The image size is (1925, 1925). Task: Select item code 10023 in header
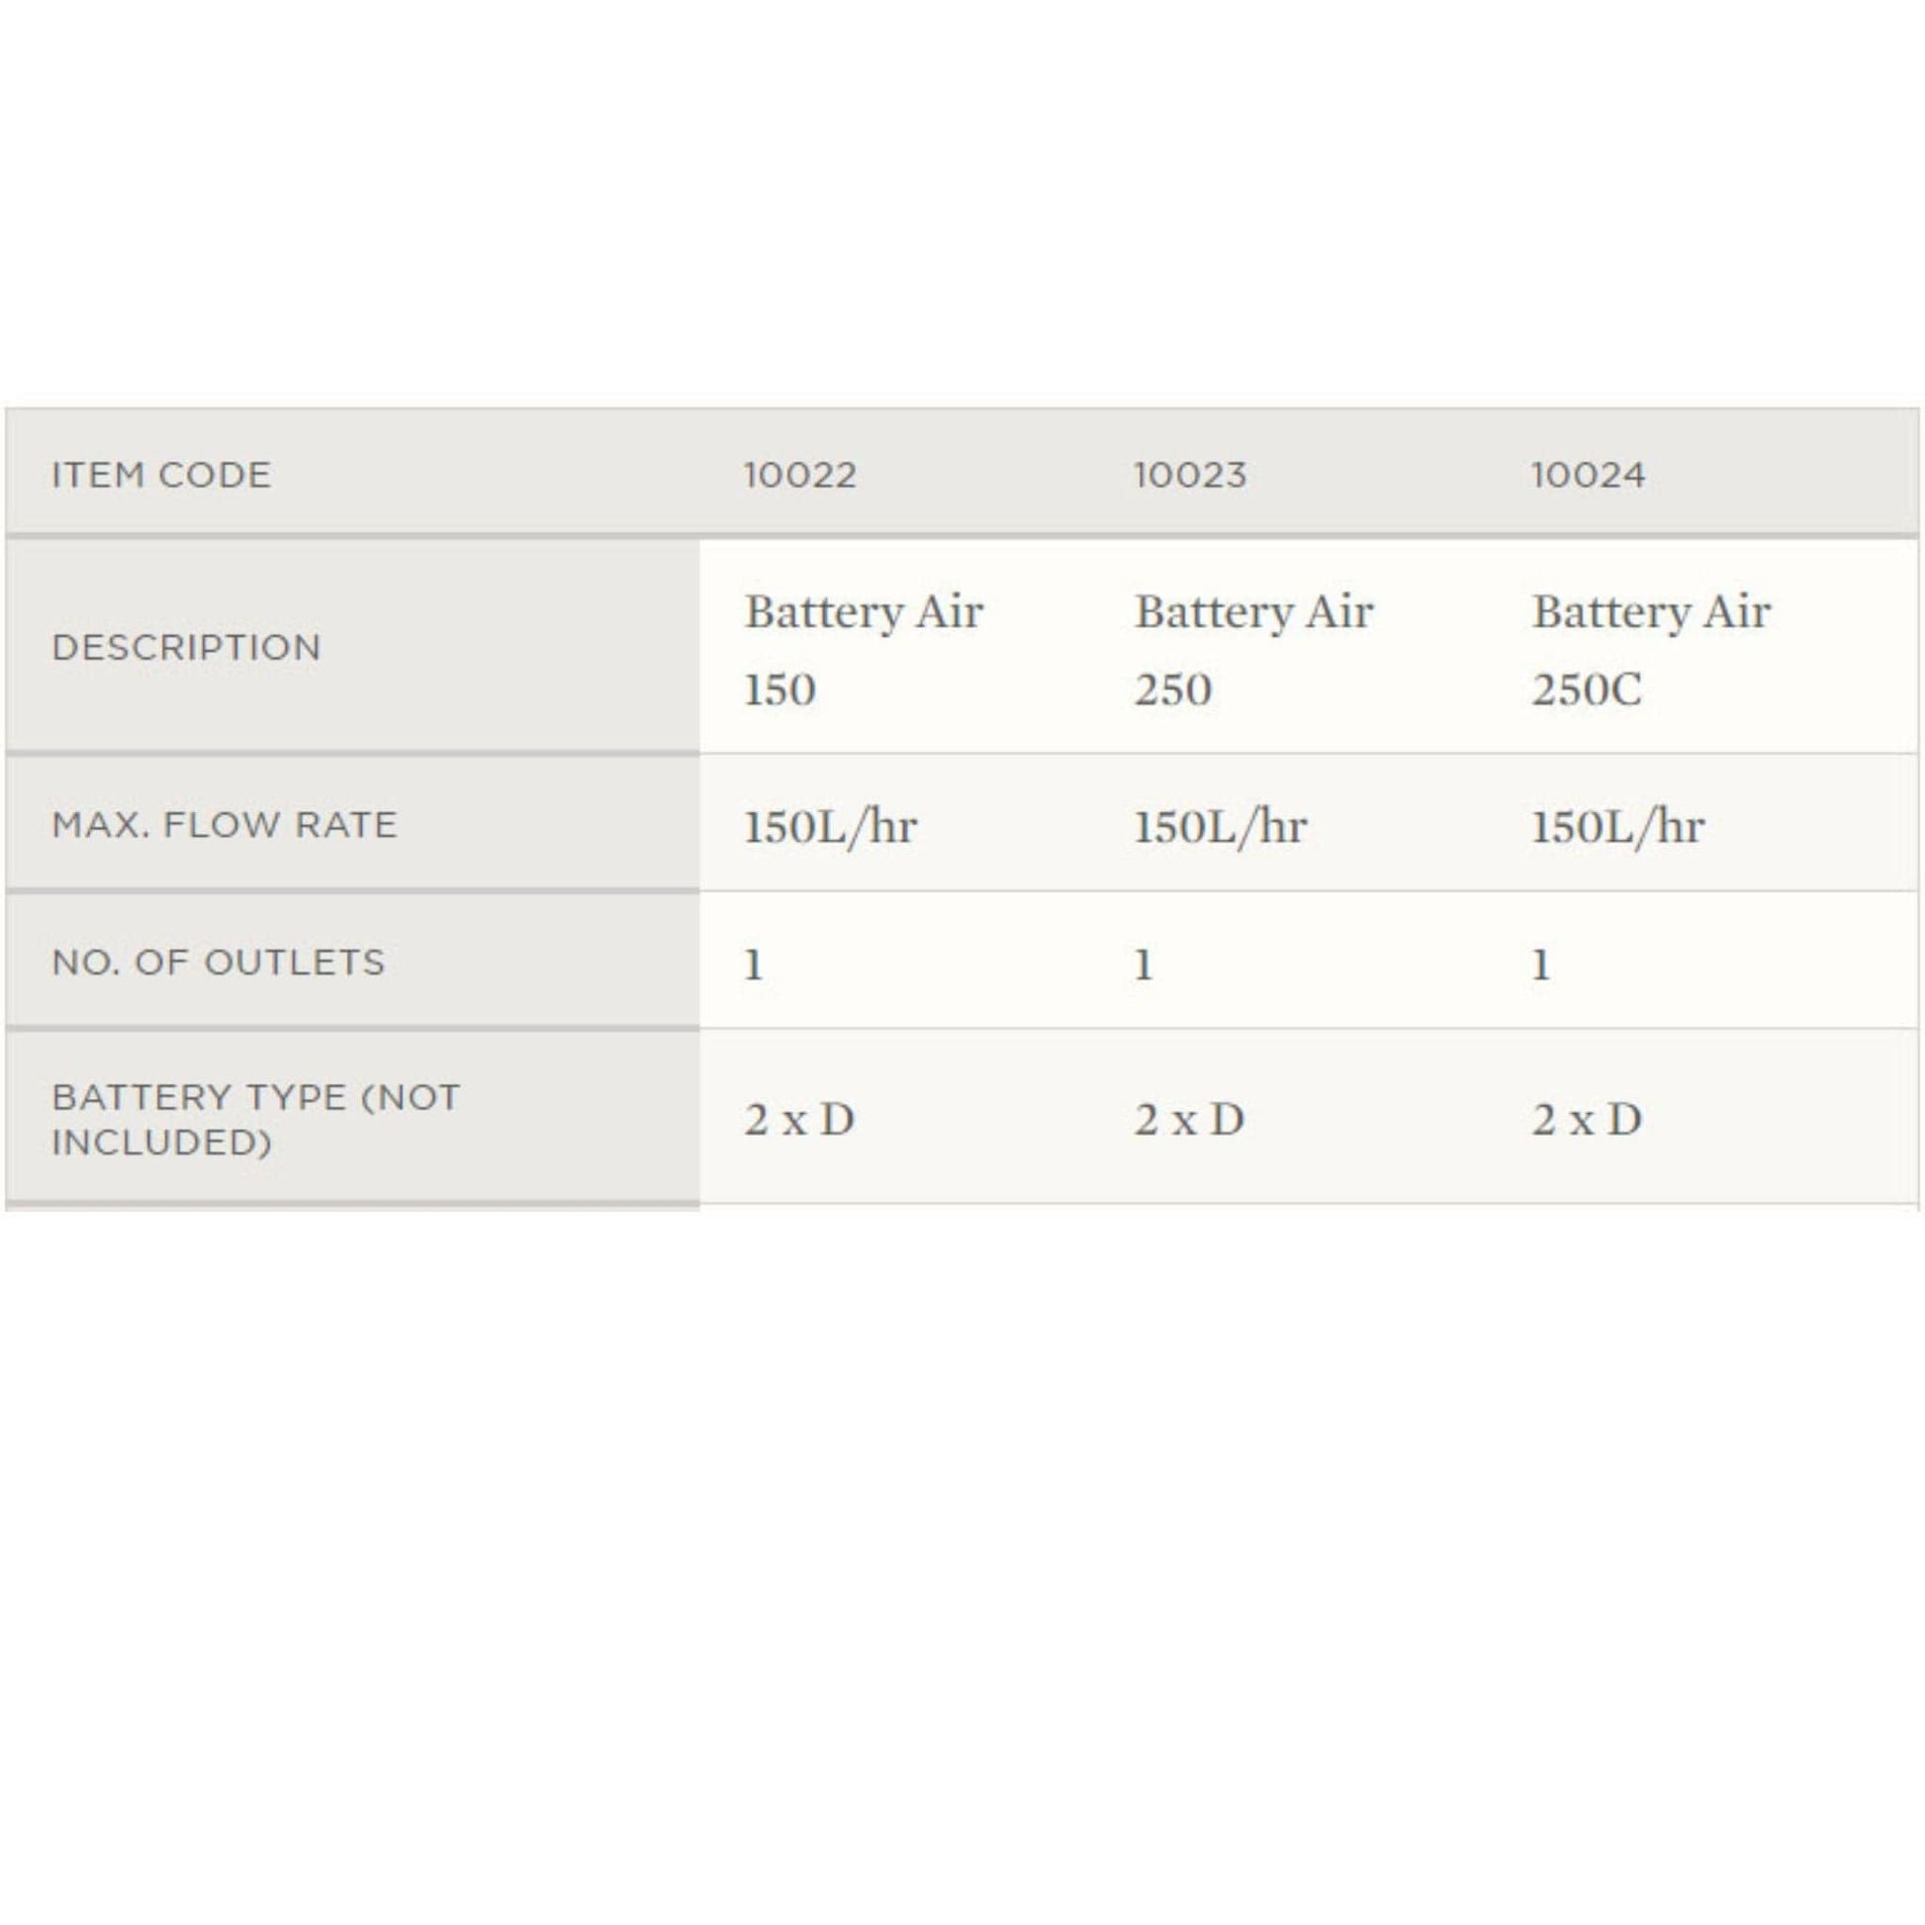(1190, 475)
